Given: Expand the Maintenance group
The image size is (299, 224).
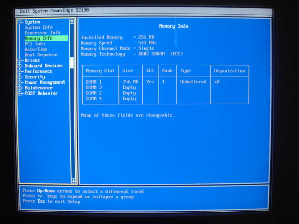Looking at the screenshot, I should pos(20,88).
